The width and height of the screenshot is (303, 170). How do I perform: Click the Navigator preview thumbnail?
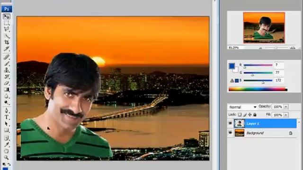point(264,28)
